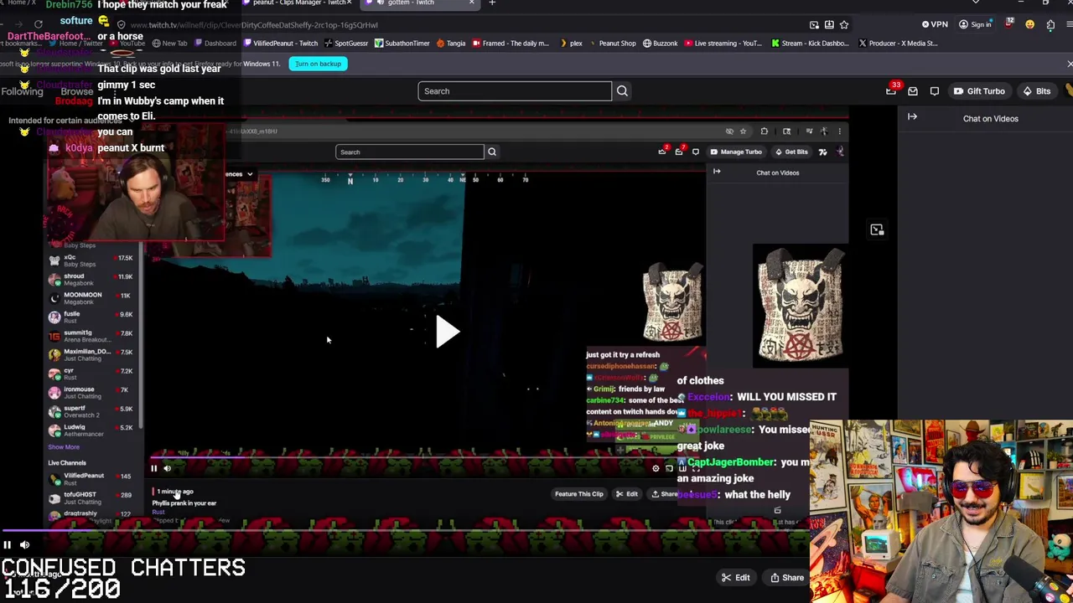The height and width of the screenshot is (603, 1073).
Task: Select VilifiedPeanut under Live Channels
Action: tap(91, 479)
